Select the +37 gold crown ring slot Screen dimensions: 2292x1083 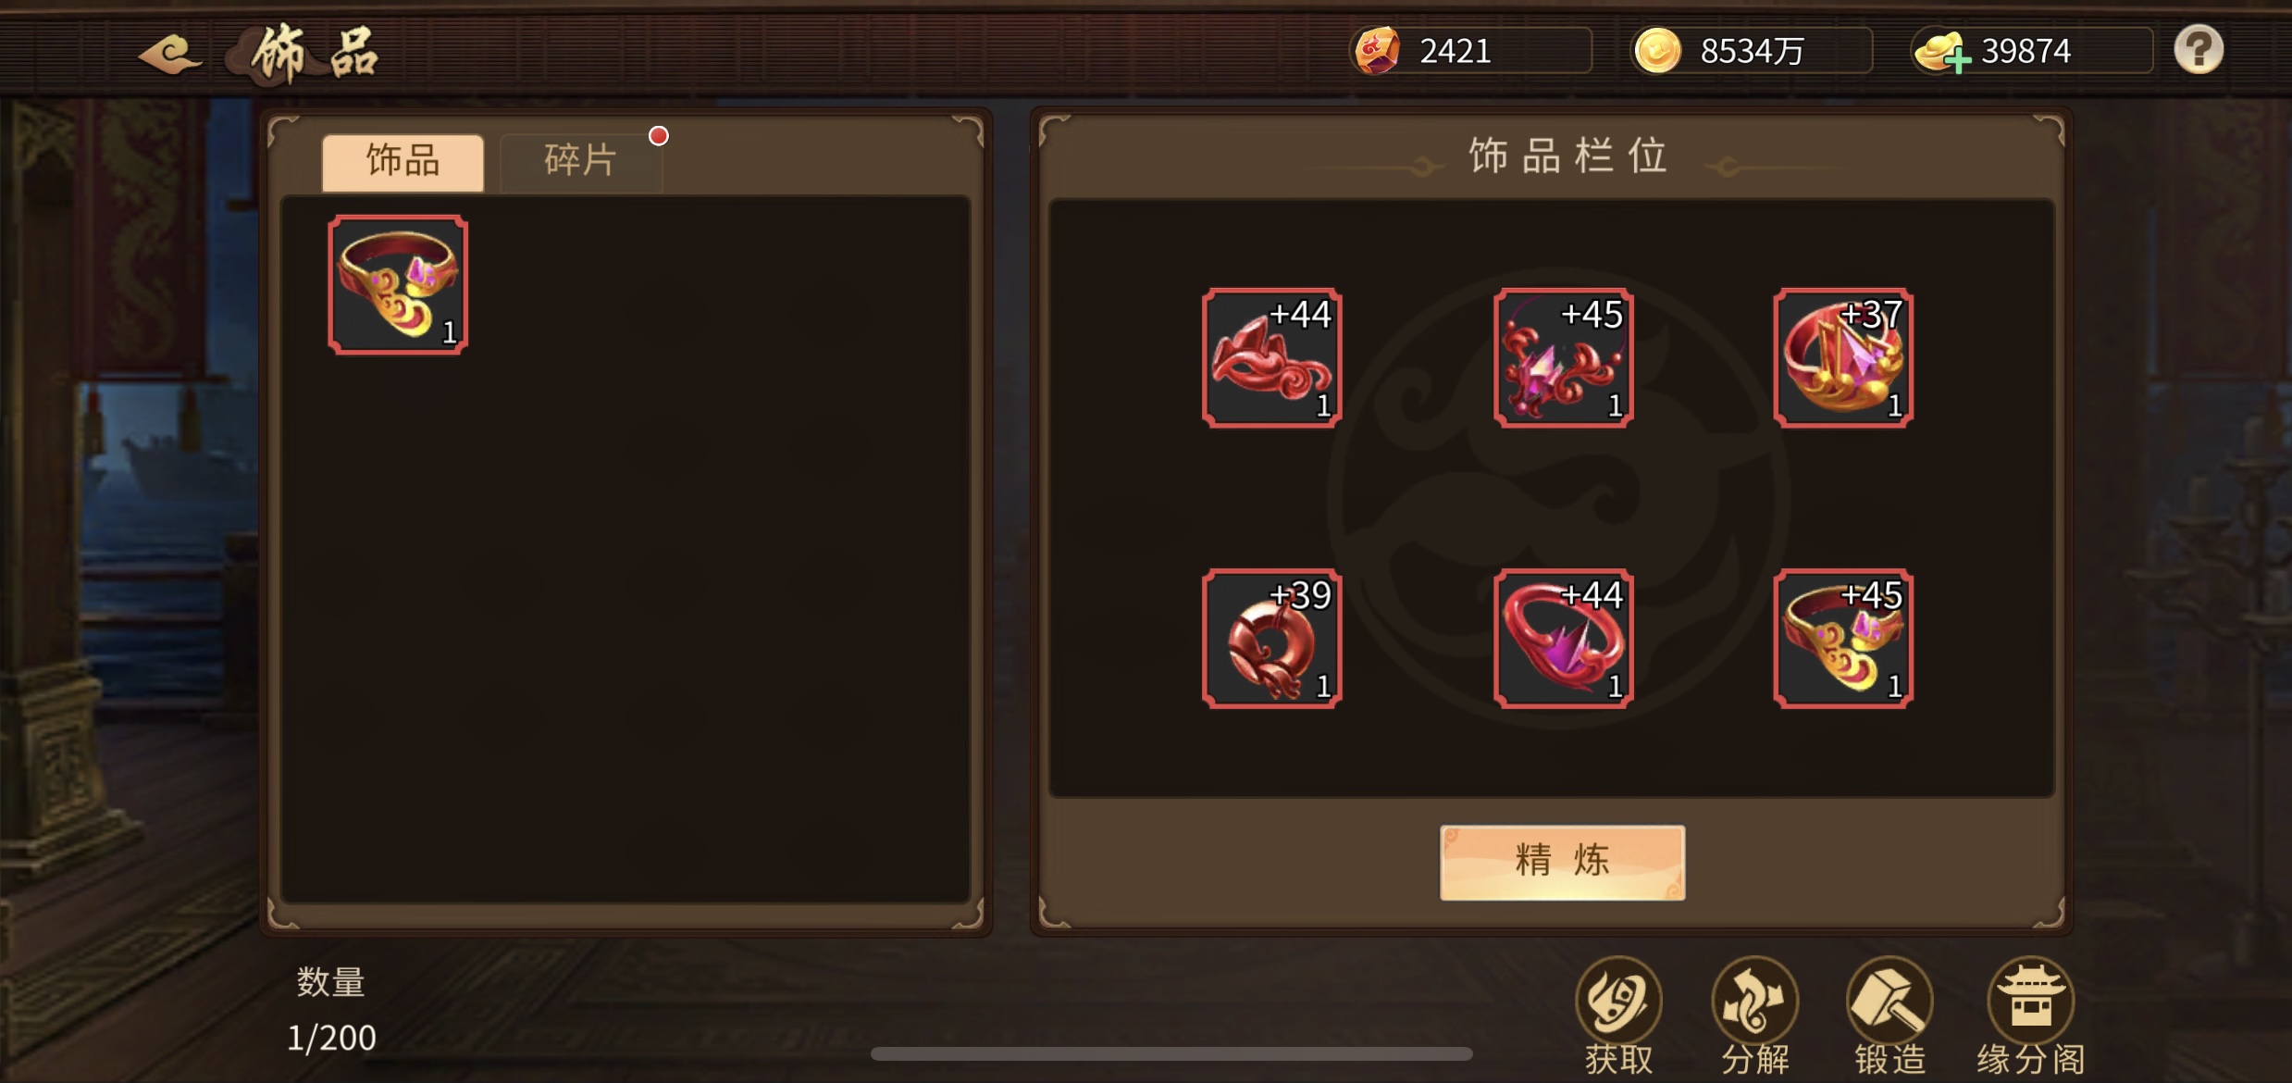(x=1842, y=357)
